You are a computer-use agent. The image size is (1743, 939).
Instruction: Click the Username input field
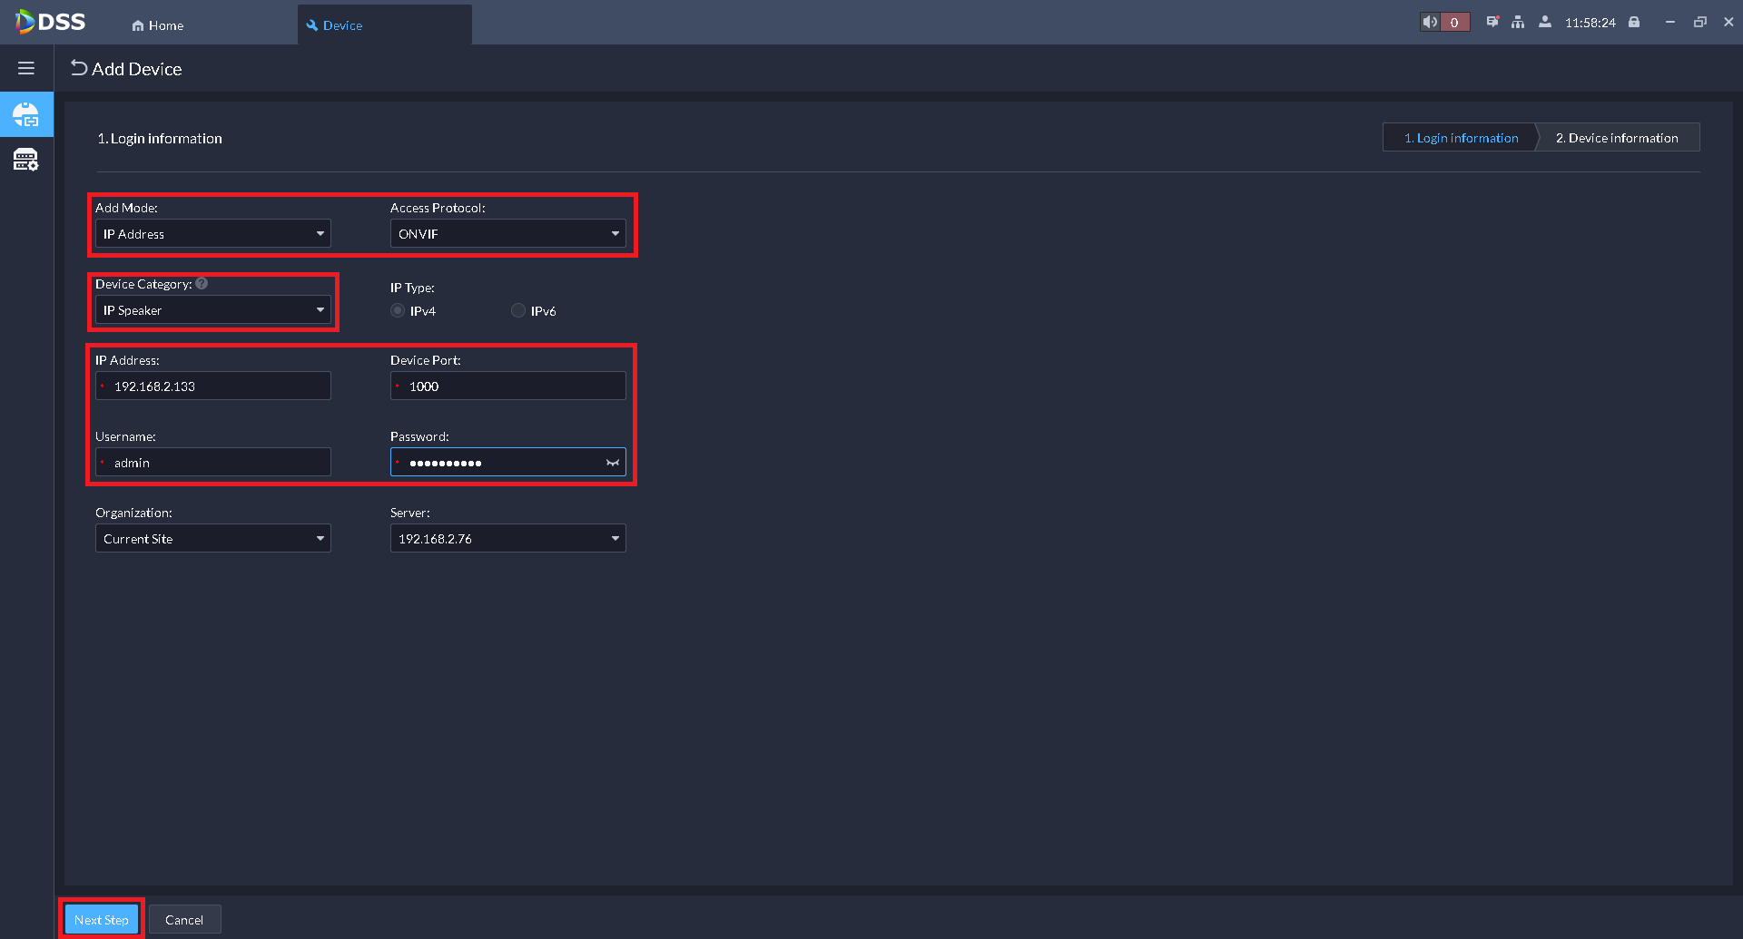click(213, 462)
